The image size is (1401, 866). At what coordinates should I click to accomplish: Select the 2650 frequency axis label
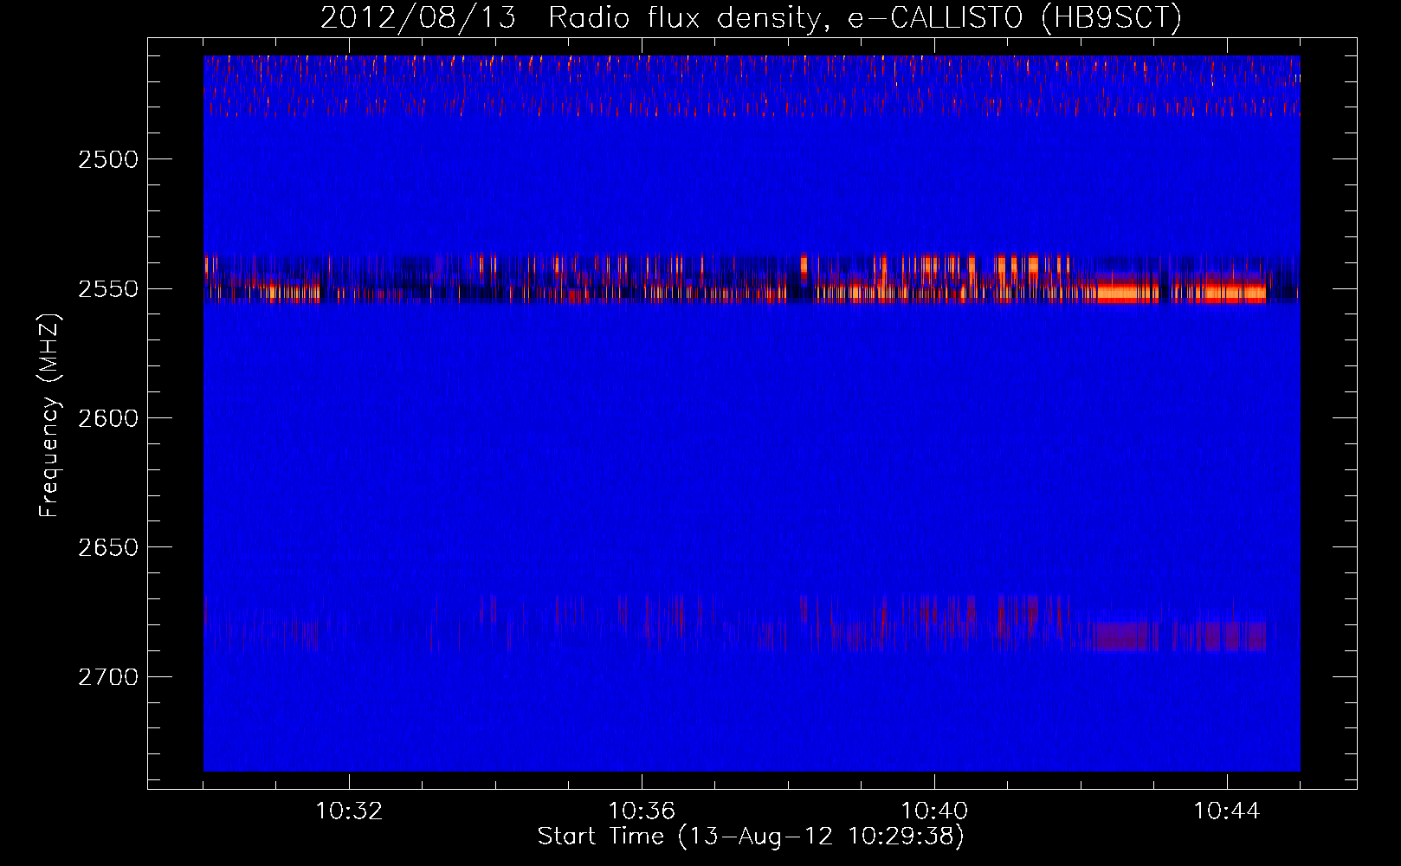click(108, 547)
